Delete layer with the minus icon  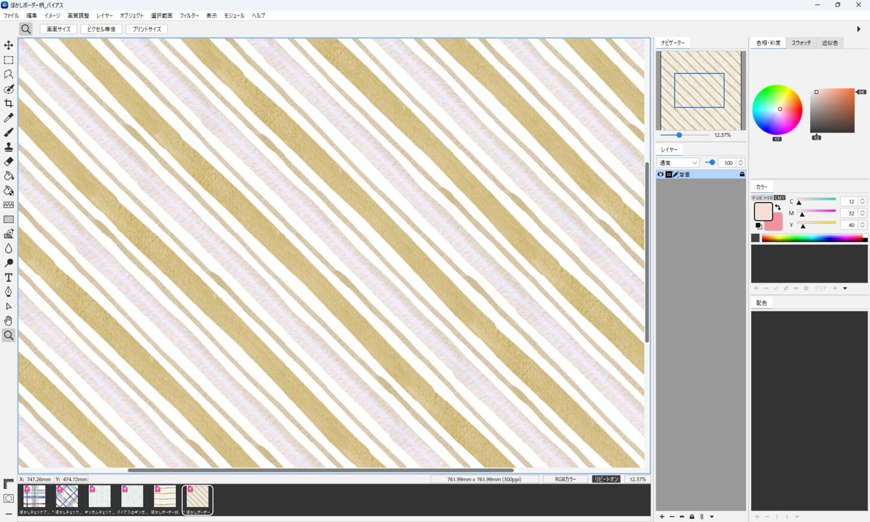[672, 517]
